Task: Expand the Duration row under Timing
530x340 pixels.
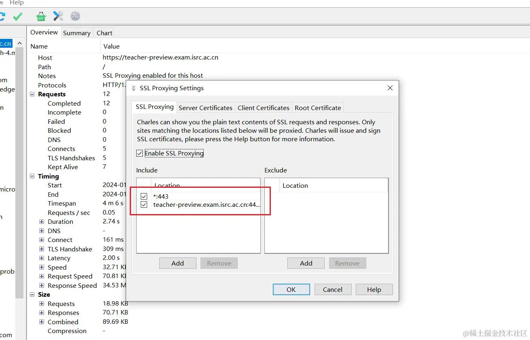Action: coord(42,222)
